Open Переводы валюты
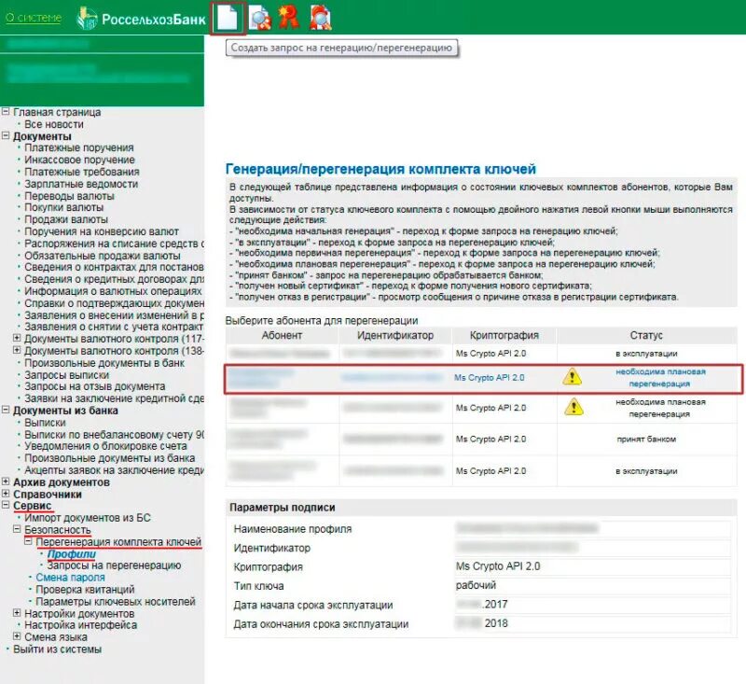 coord(69,196)
